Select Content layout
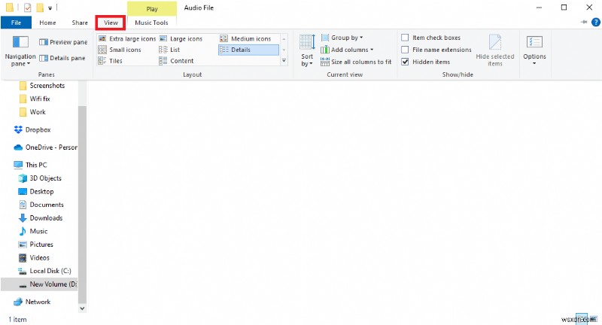Viewport: 602px width, 325px height. (176, 61)
